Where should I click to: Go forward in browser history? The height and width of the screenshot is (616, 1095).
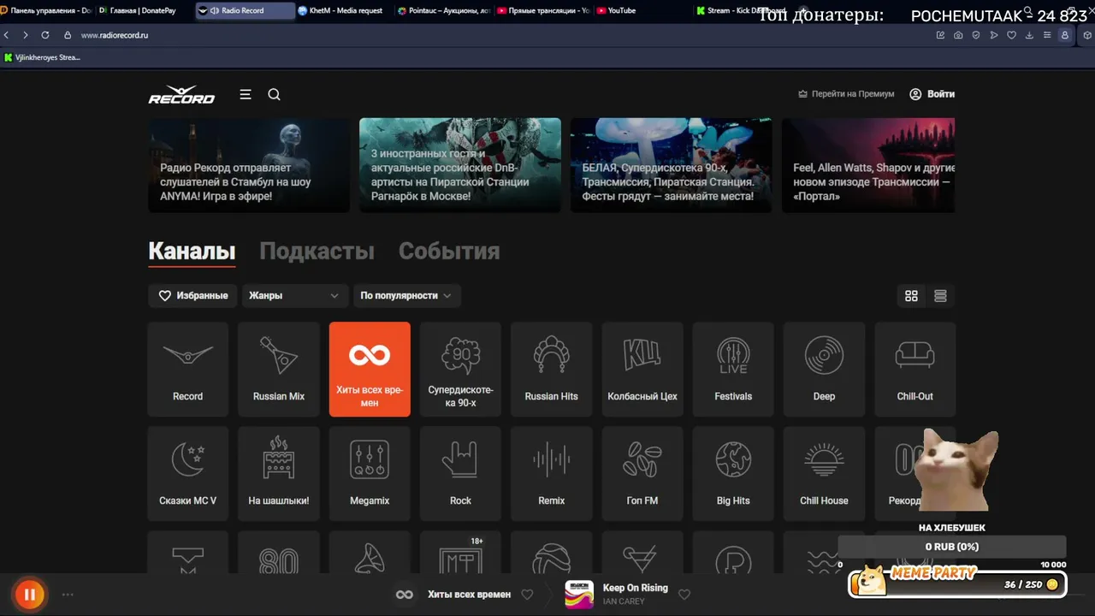[x=26, y=35]
